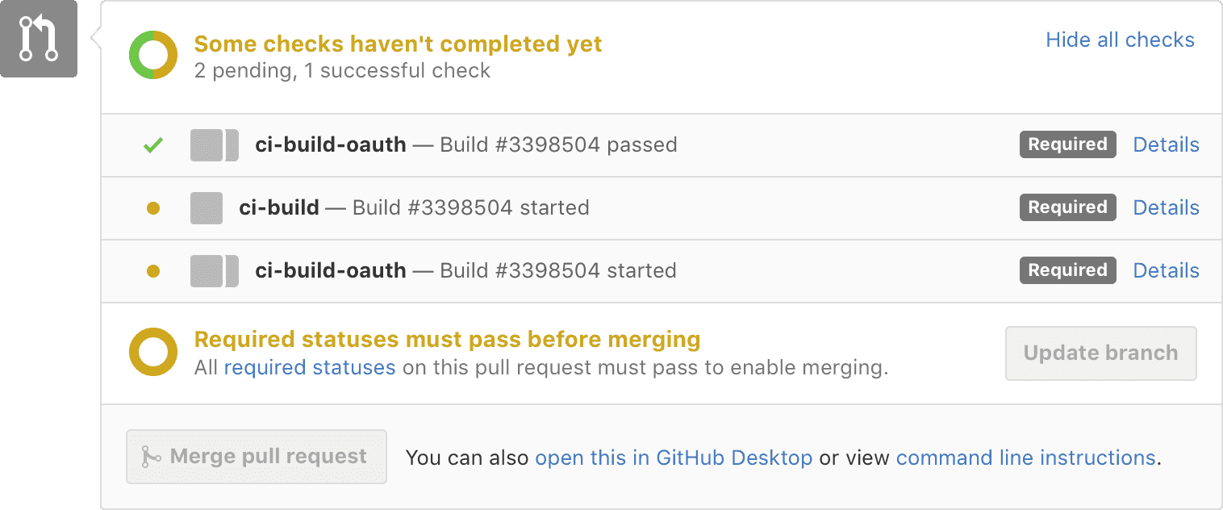Open Details for the ci-build check
Screen dimensions: 1223x510
coord(1166,208)
